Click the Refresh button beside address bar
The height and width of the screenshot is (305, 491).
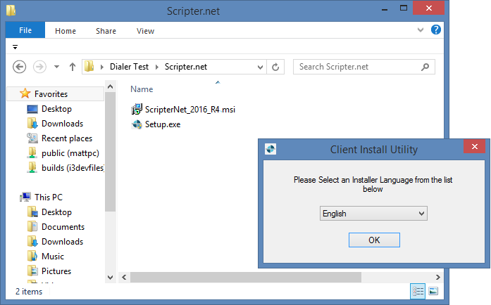276,67
